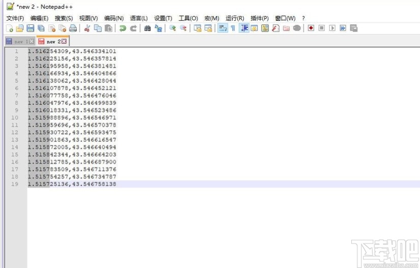Toggle the indent guide toolbar button
420x268 pixels.
(x=244, y=28)
